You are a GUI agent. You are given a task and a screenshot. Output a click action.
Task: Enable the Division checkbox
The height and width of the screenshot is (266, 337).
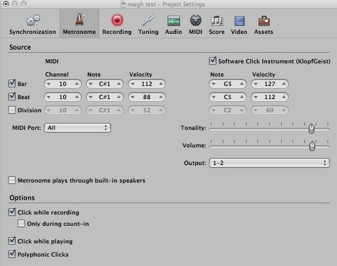point(12,110)
